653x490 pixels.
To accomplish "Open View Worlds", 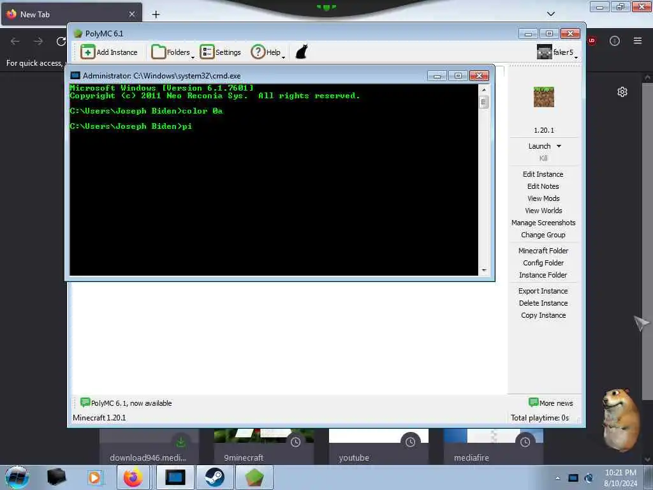I will 543,211.
